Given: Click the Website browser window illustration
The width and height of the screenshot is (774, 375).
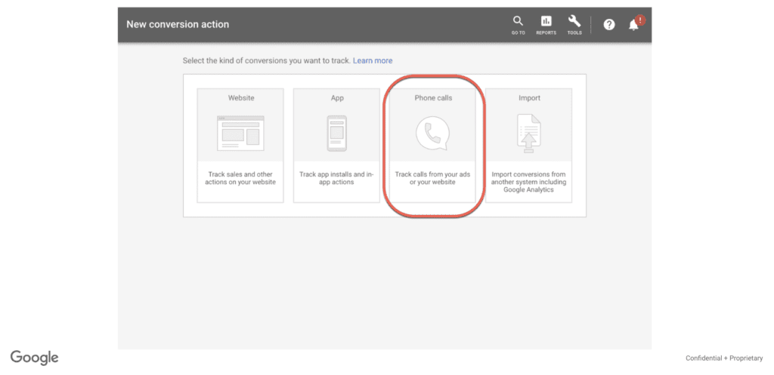Looking at the screenshot, I should [240, 134].
